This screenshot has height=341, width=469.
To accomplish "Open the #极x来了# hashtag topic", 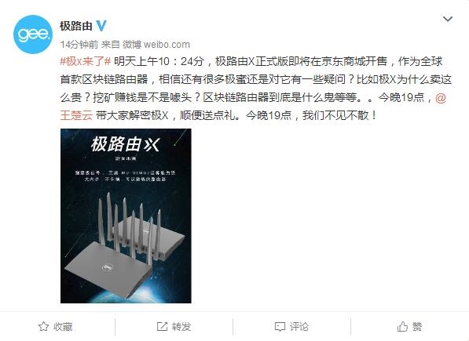I will (86, 62).
